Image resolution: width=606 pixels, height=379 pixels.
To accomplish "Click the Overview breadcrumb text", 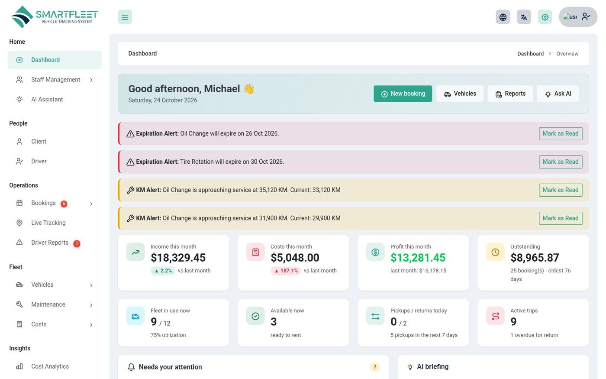I will pyautogui.click(x=567, y=54).
